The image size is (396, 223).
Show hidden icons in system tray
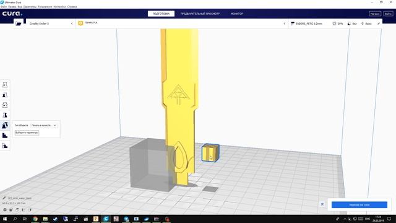click(345, 219)
